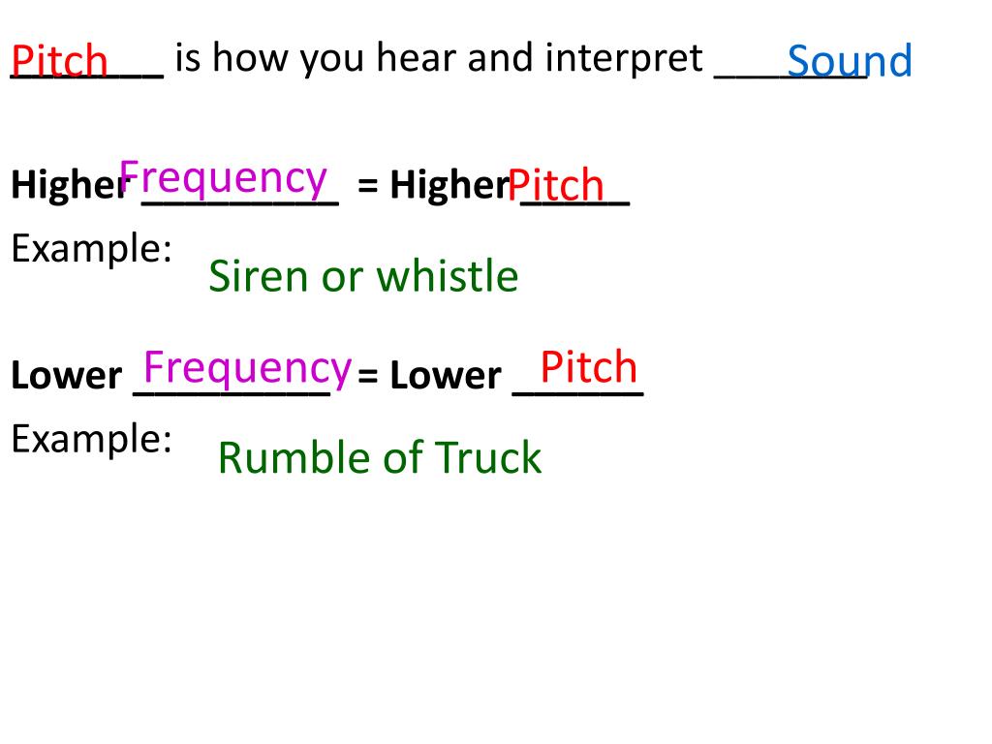Click the first 'Example:' label

92,249
